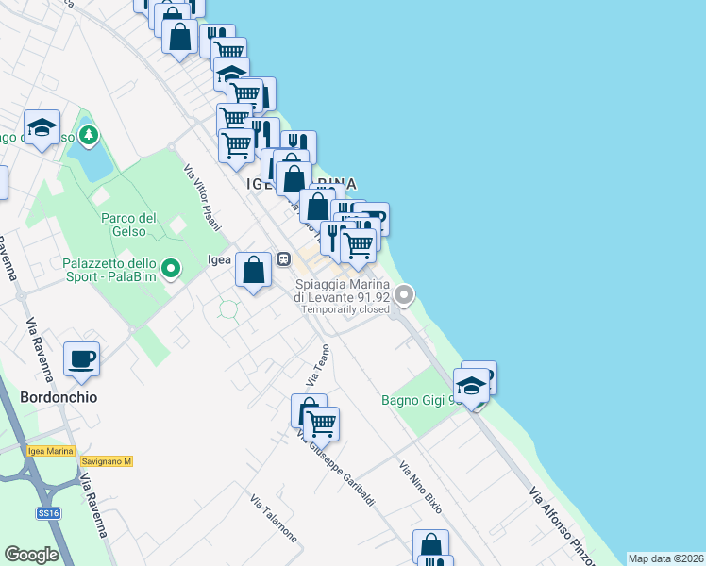The image size is (706, 566).
Task: Click the Temporarily closed status text
Action: tap(345, 309)
